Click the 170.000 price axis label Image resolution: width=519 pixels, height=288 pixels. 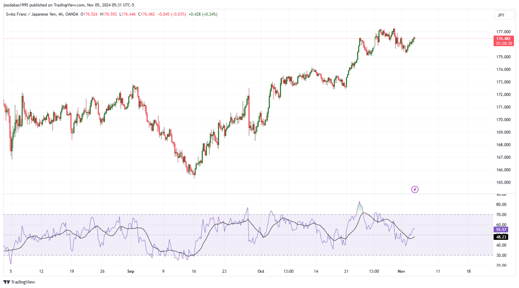coord(503,120)
